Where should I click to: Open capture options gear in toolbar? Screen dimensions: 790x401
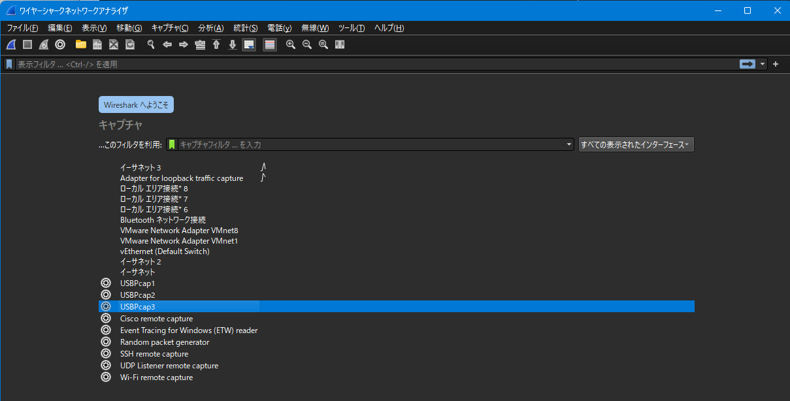tap(60, 44)
